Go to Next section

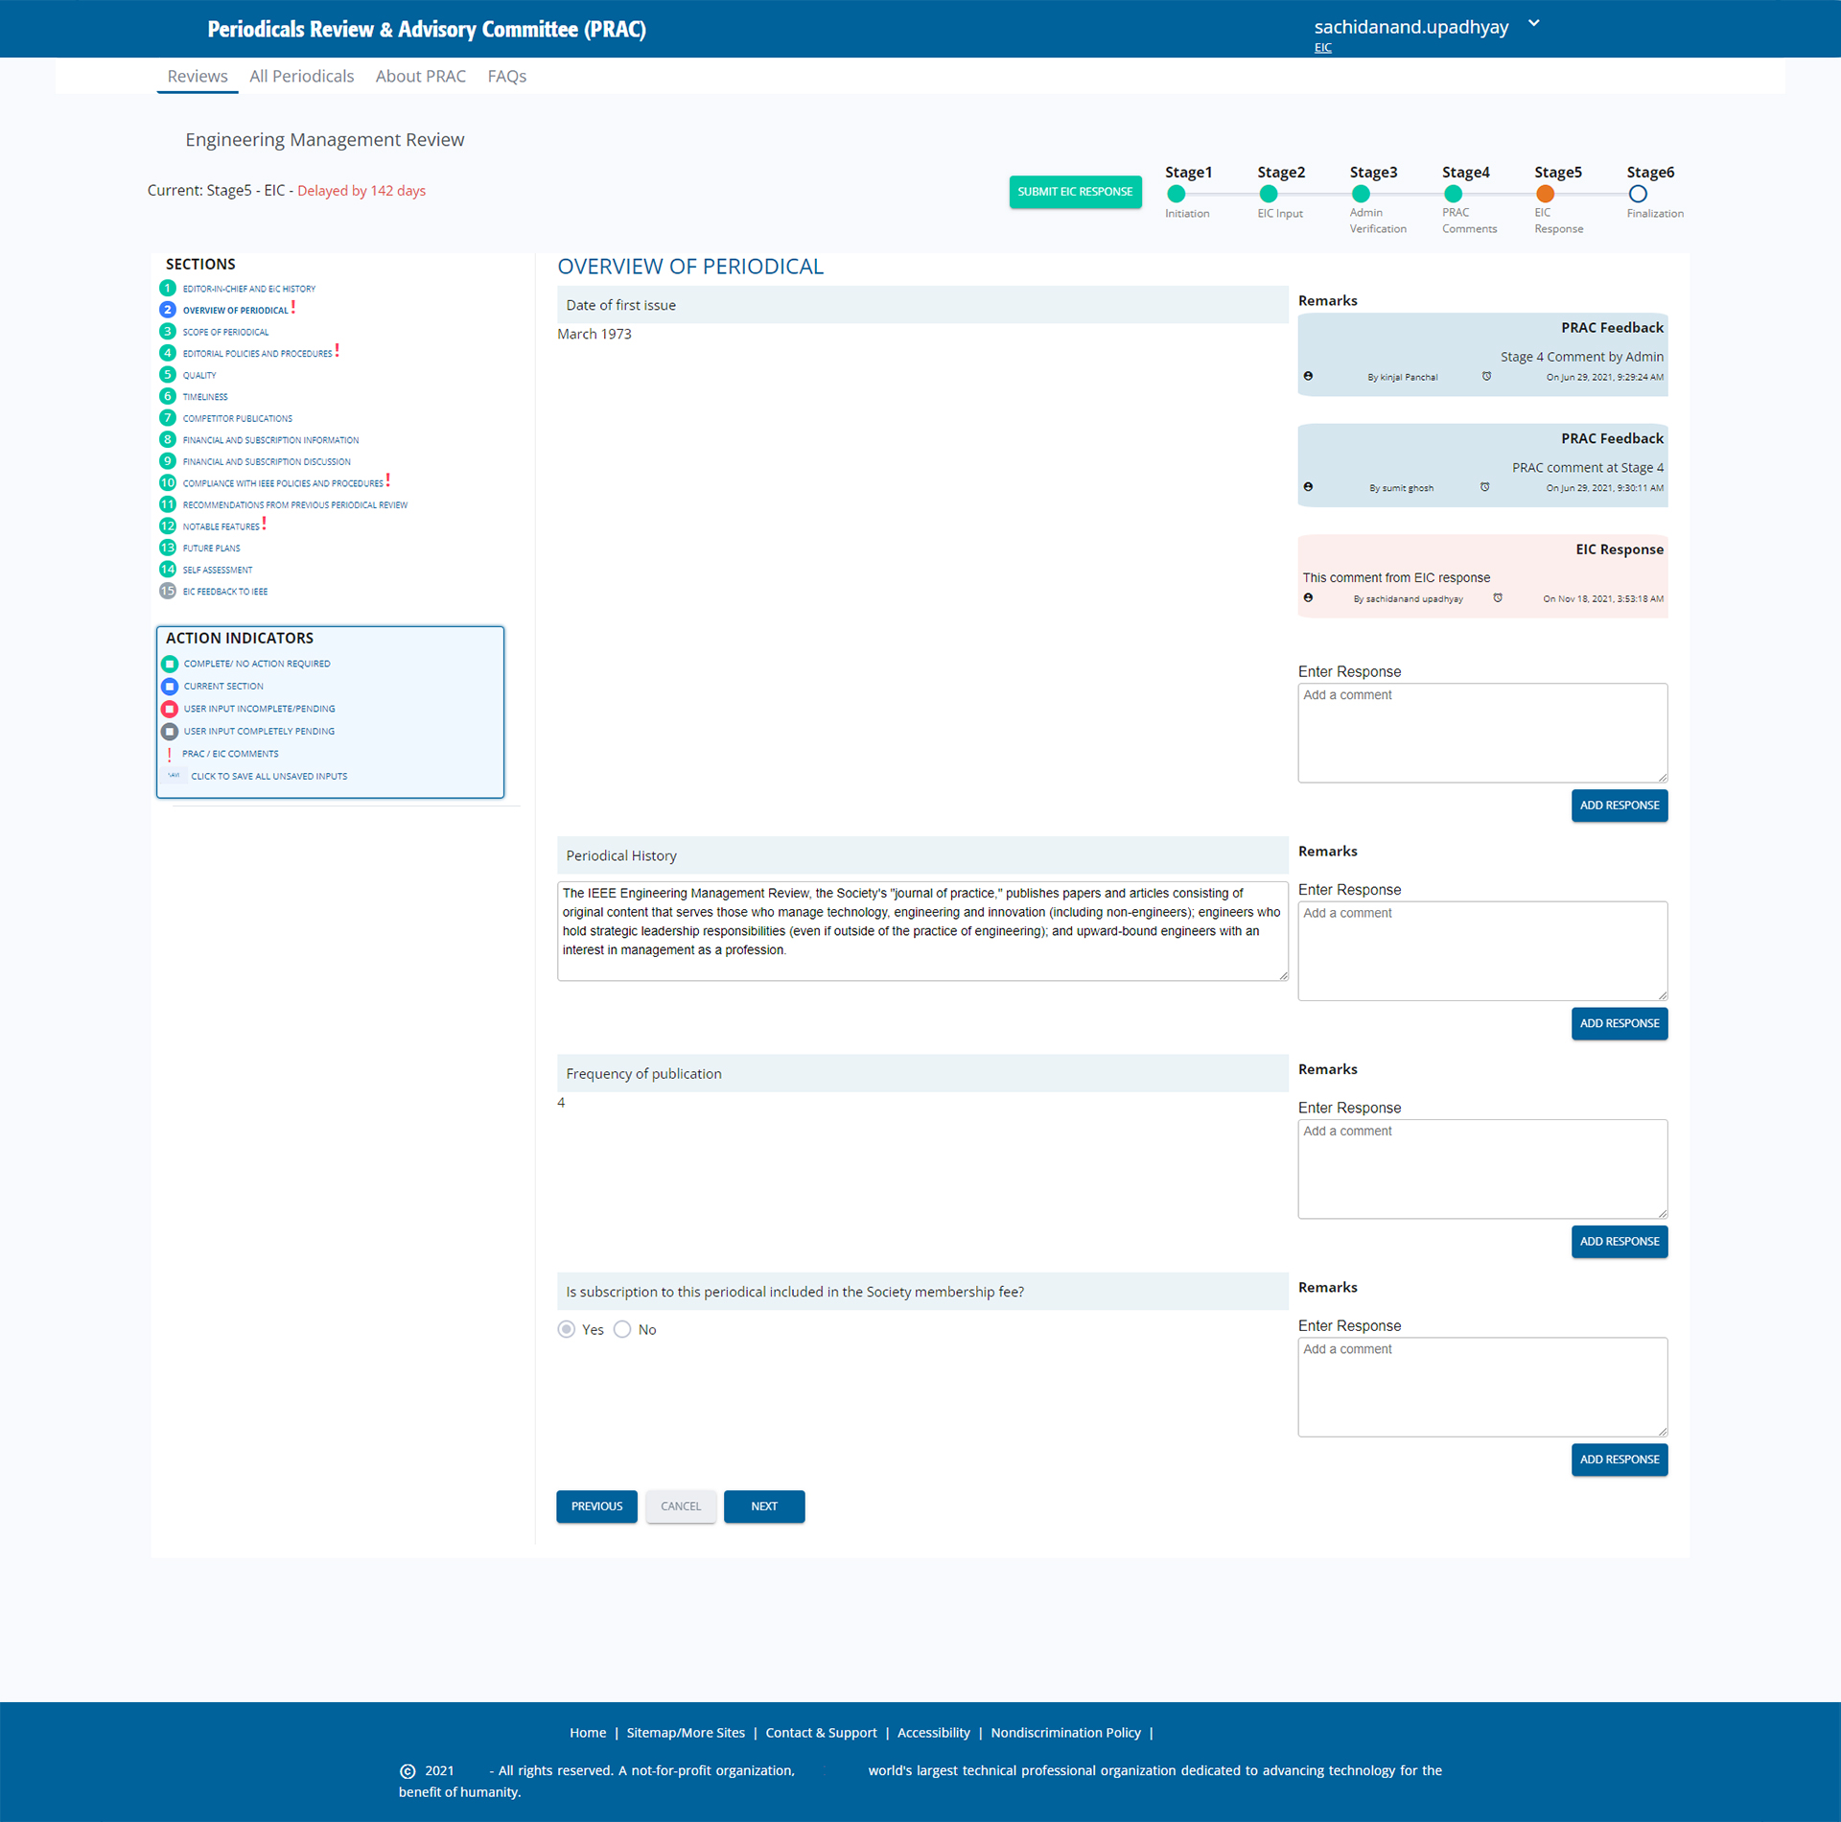pos(764,1507)
